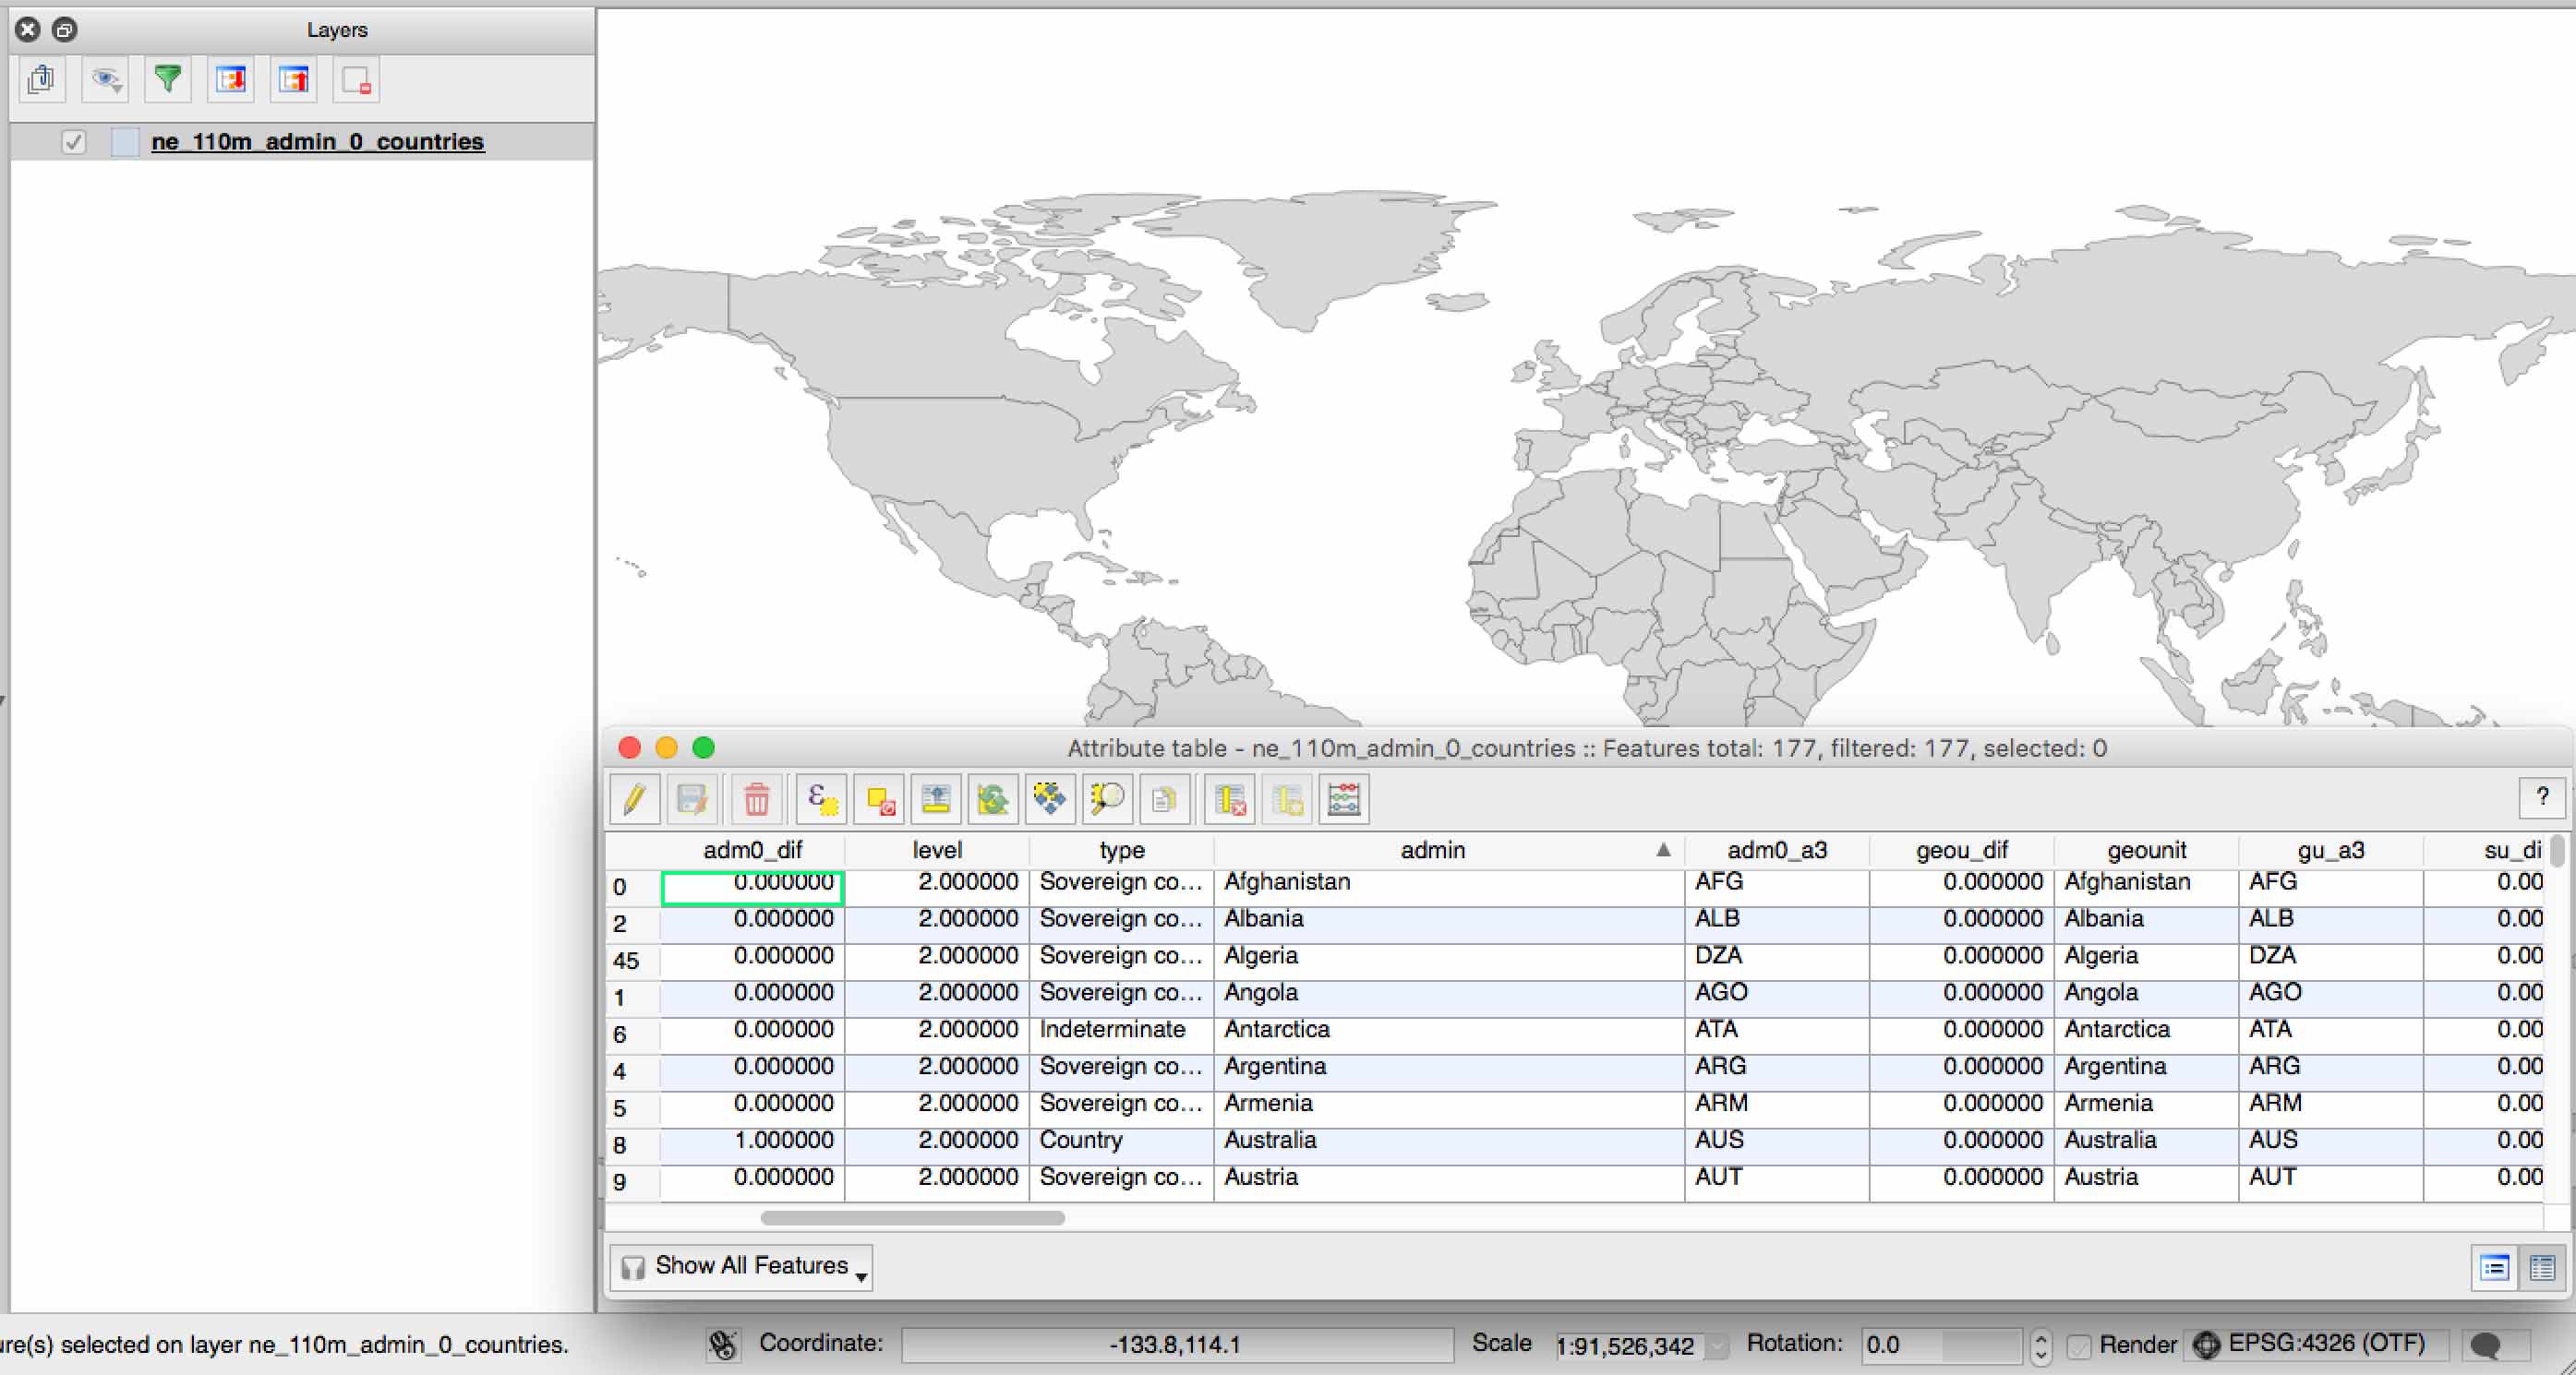Sort by the admin column header
The height and width of the screenshot is (1375, 2576).
pos(1448,851)
